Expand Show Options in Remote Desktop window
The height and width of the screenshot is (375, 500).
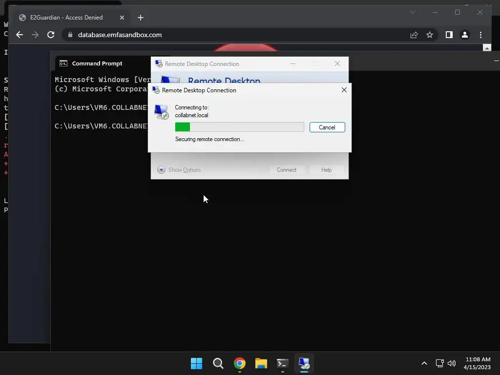point(179,169)
